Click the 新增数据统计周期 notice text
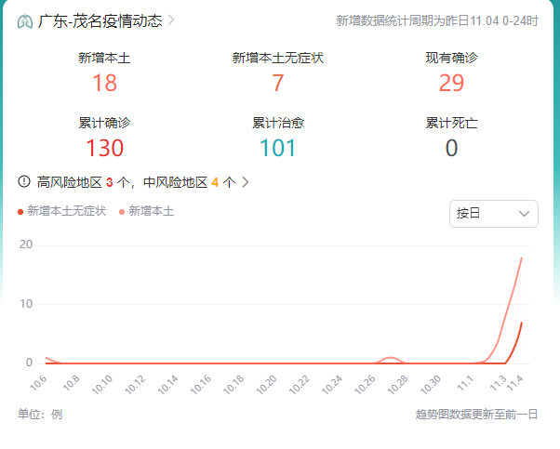 coord(436,20)
